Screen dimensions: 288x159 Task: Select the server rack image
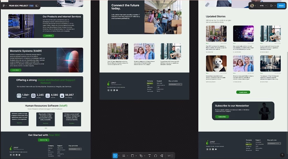[21, 26]
